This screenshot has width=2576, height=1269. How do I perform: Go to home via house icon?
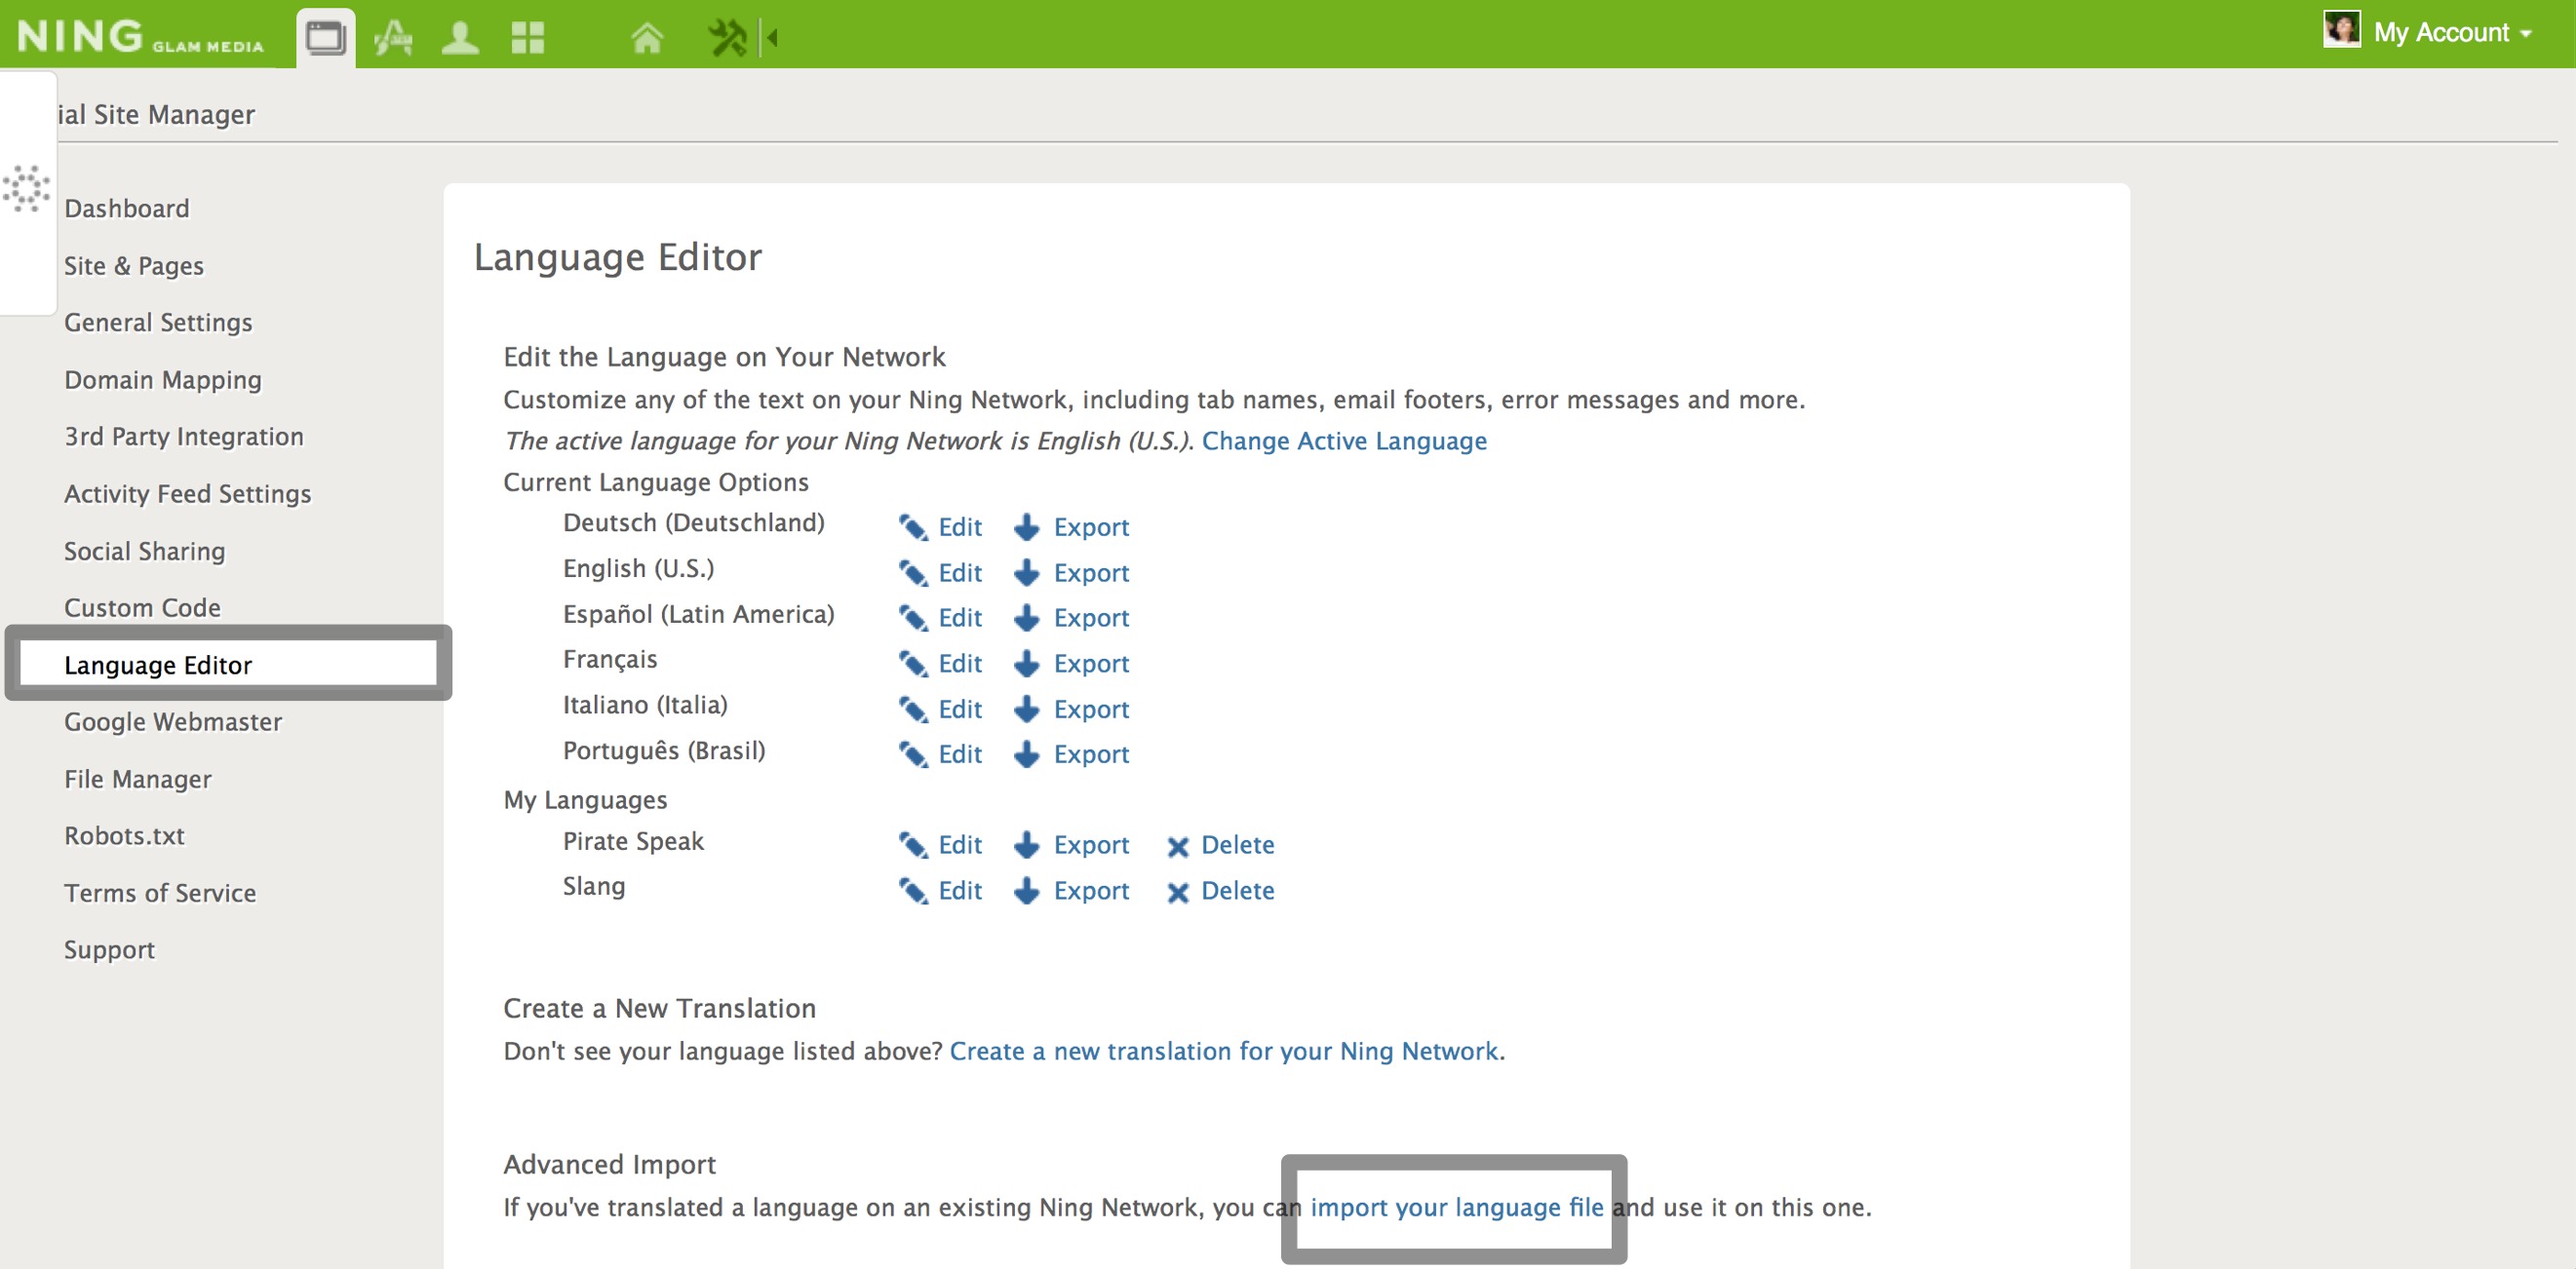[646, 38]
